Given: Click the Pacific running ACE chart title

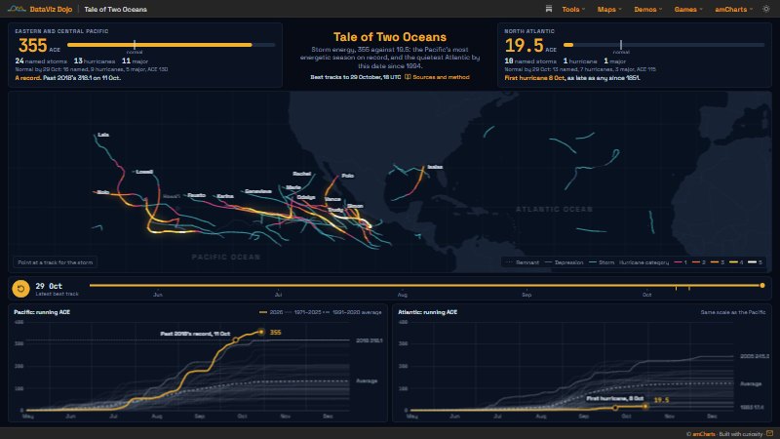Looking at the screenshot, I should [42, 312].
